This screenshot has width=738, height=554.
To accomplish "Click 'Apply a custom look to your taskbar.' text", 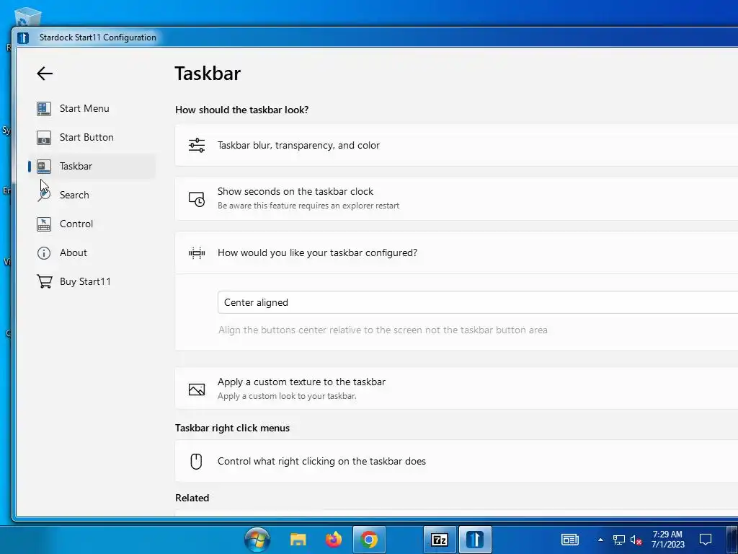I will pos(287,396).
